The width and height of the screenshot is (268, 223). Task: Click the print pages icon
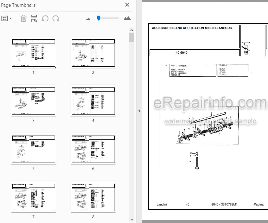point(34,18)
